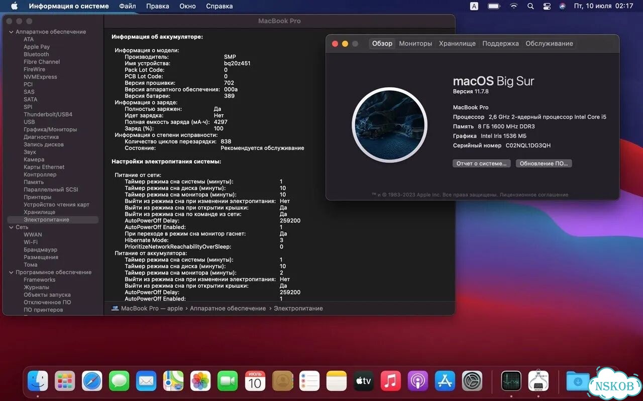Select Bluetooth in the sidebar
The image size is (643, 401).
point(36,54)
